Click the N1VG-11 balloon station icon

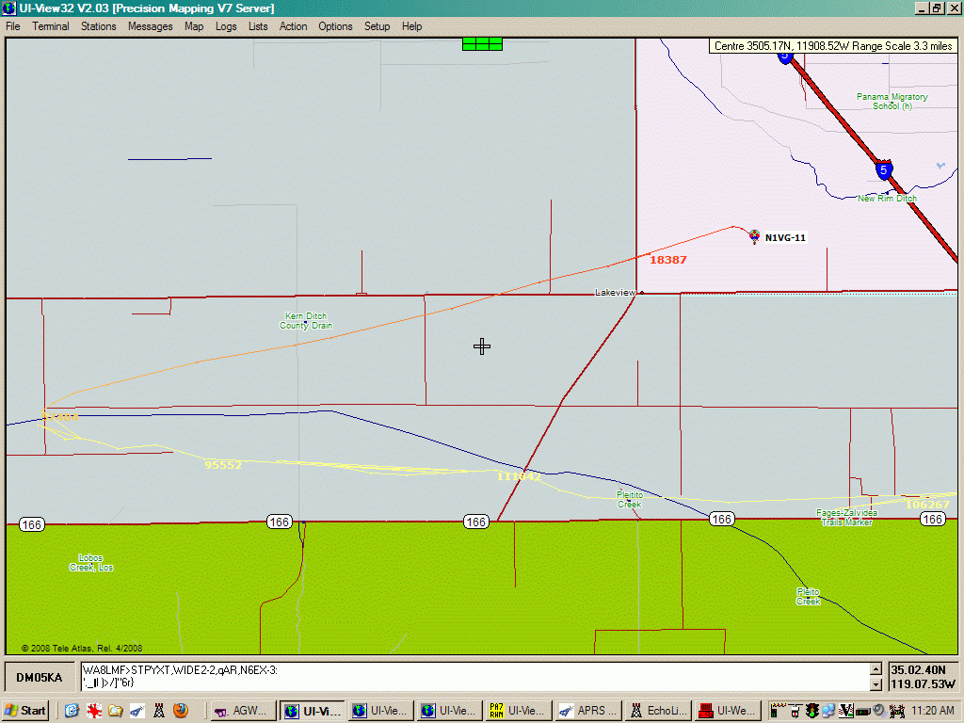coord(754,236)
